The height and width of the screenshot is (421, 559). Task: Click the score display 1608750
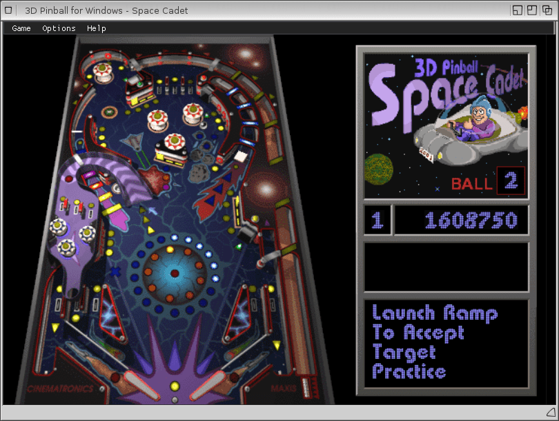[462, 220]
